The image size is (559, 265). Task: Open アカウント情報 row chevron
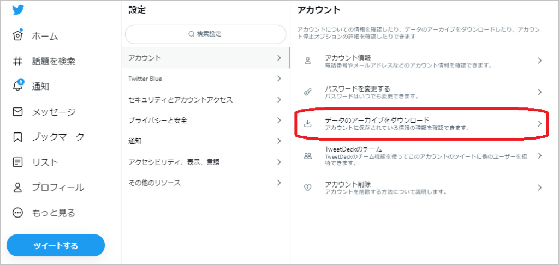pyautogui.click(x=540, y=61)
